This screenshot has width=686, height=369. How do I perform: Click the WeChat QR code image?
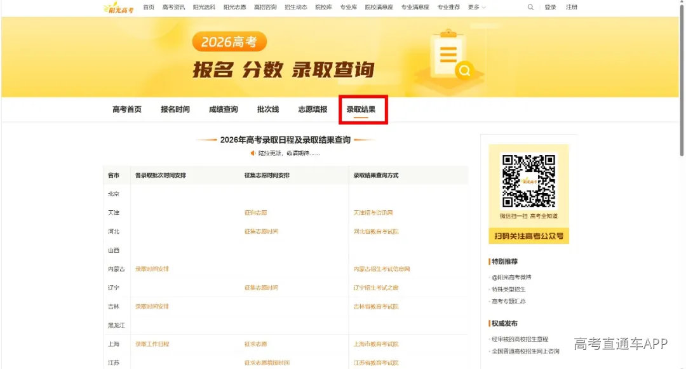pyautogui.click(x=528, y=180)
